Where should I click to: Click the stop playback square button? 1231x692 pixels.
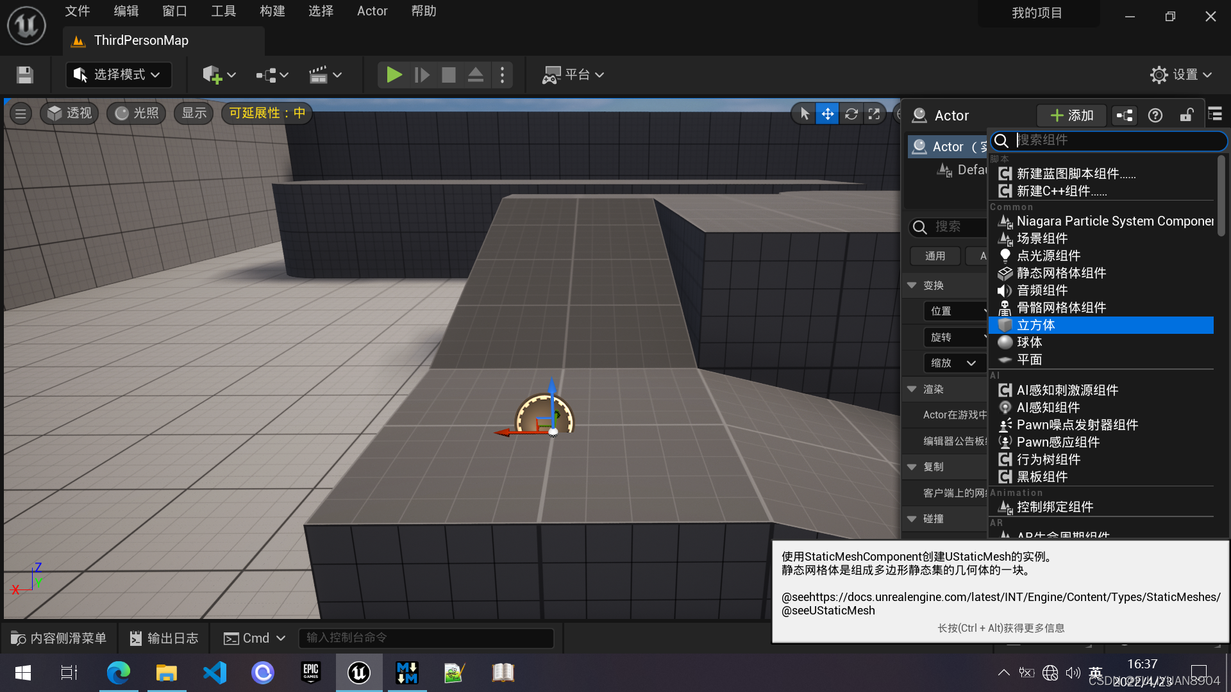(x=449, y=75)
